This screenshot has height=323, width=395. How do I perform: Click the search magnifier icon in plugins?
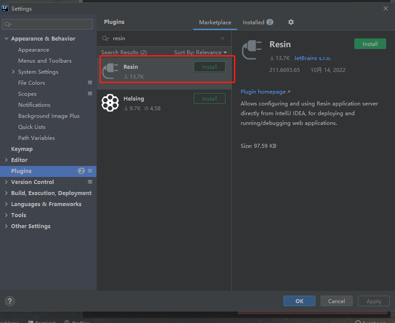(x=105, y=38)
